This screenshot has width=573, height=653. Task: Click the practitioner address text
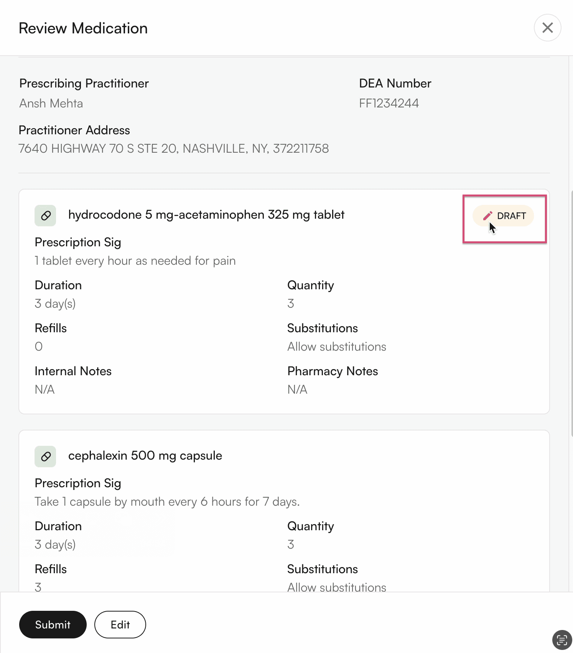point(173,149)
